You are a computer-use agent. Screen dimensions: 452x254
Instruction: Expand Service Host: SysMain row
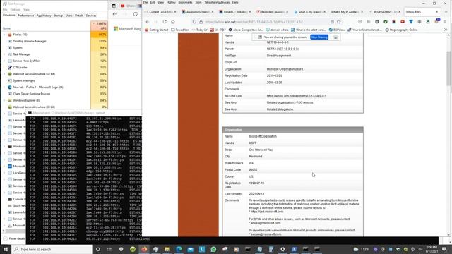pos(4,61)
